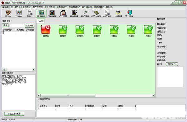Click the 外卖快开 button
This screenshot has height=122, width=187.
click(30, 25)
